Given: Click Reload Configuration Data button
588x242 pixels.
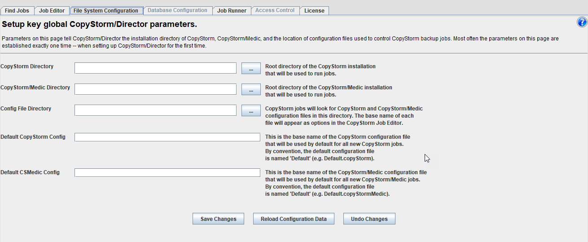Looking at the screenshot, I should point(294,219).
